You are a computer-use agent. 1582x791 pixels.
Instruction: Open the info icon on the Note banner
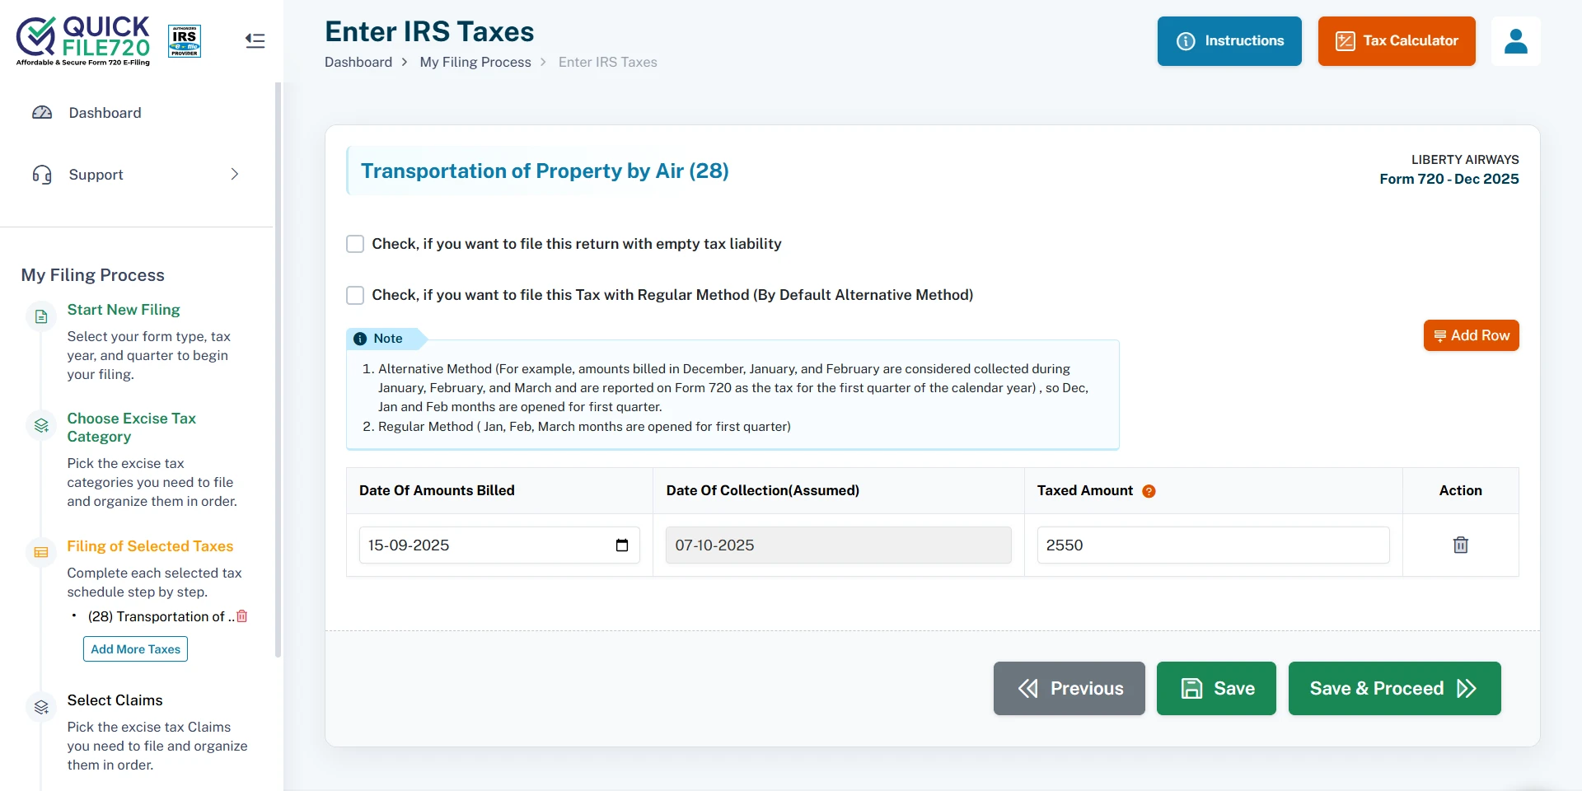tap(360, 339)
